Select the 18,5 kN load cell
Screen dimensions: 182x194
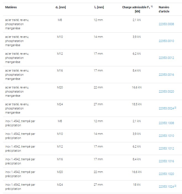click(x=137, y=104)
